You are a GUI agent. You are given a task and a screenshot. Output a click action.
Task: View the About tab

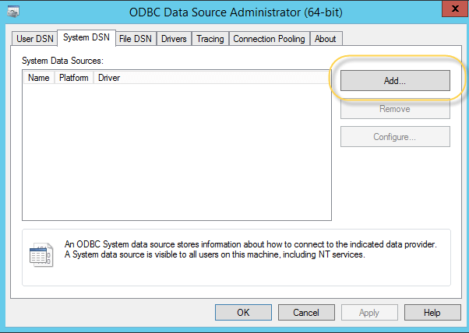click(326, 39)
